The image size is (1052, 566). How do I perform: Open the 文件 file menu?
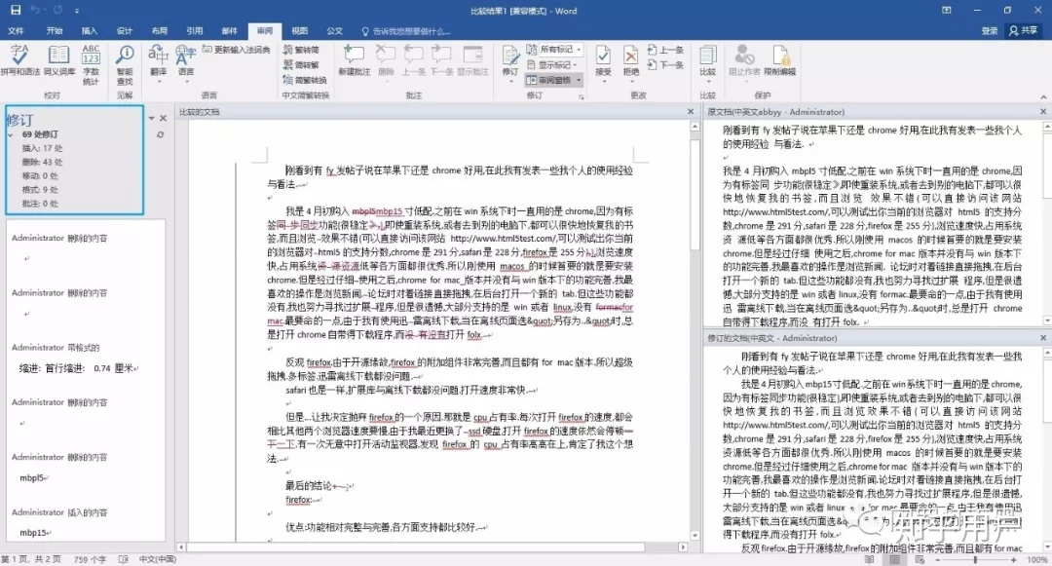pyautogui.click(x=17, y=31)
